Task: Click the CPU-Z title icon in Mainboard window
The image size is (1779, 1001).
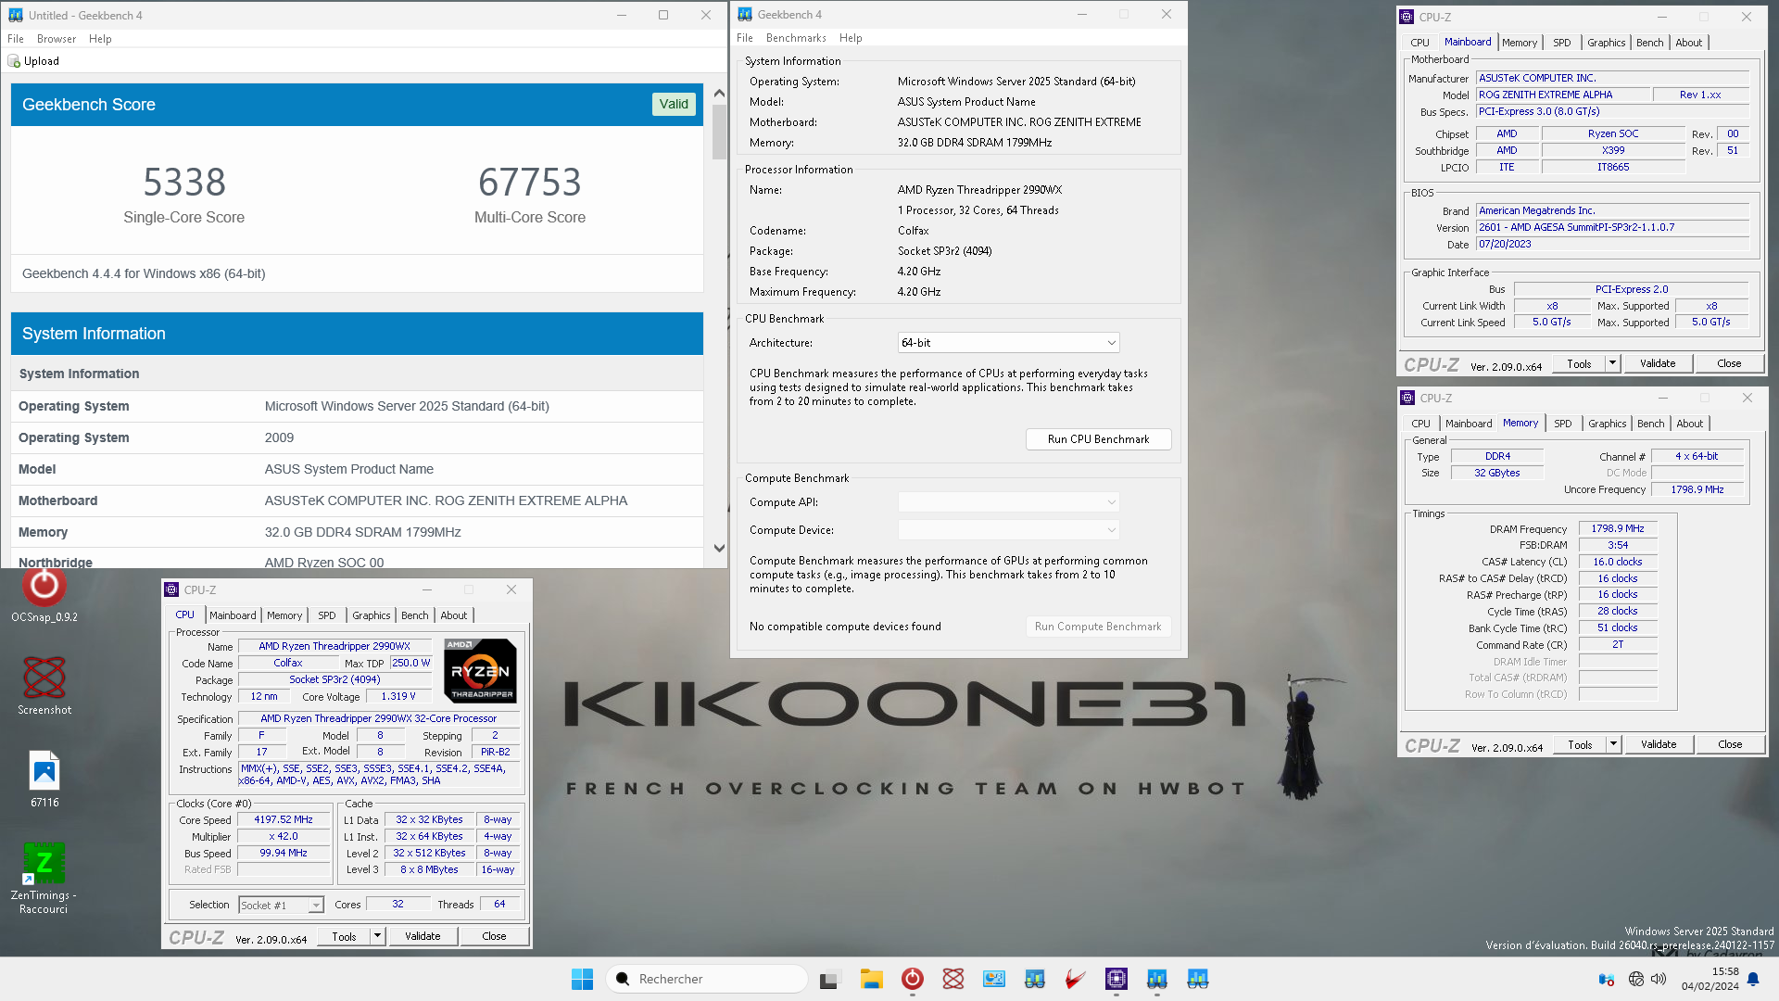Action: [x=1407, y=17]
